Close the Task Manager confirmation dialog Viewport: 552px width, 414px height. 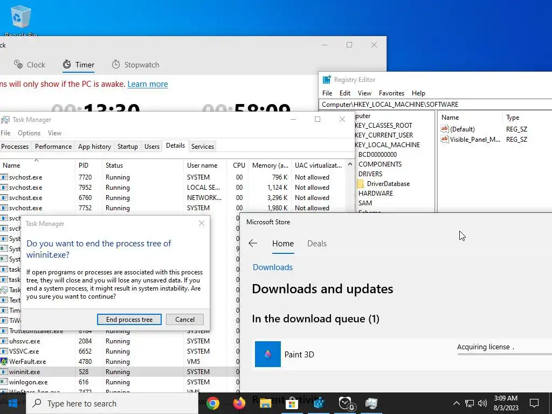(202, 224)
